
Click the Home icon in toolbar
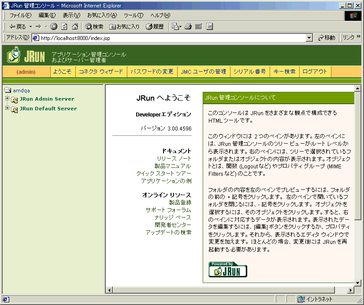[75, 27]
